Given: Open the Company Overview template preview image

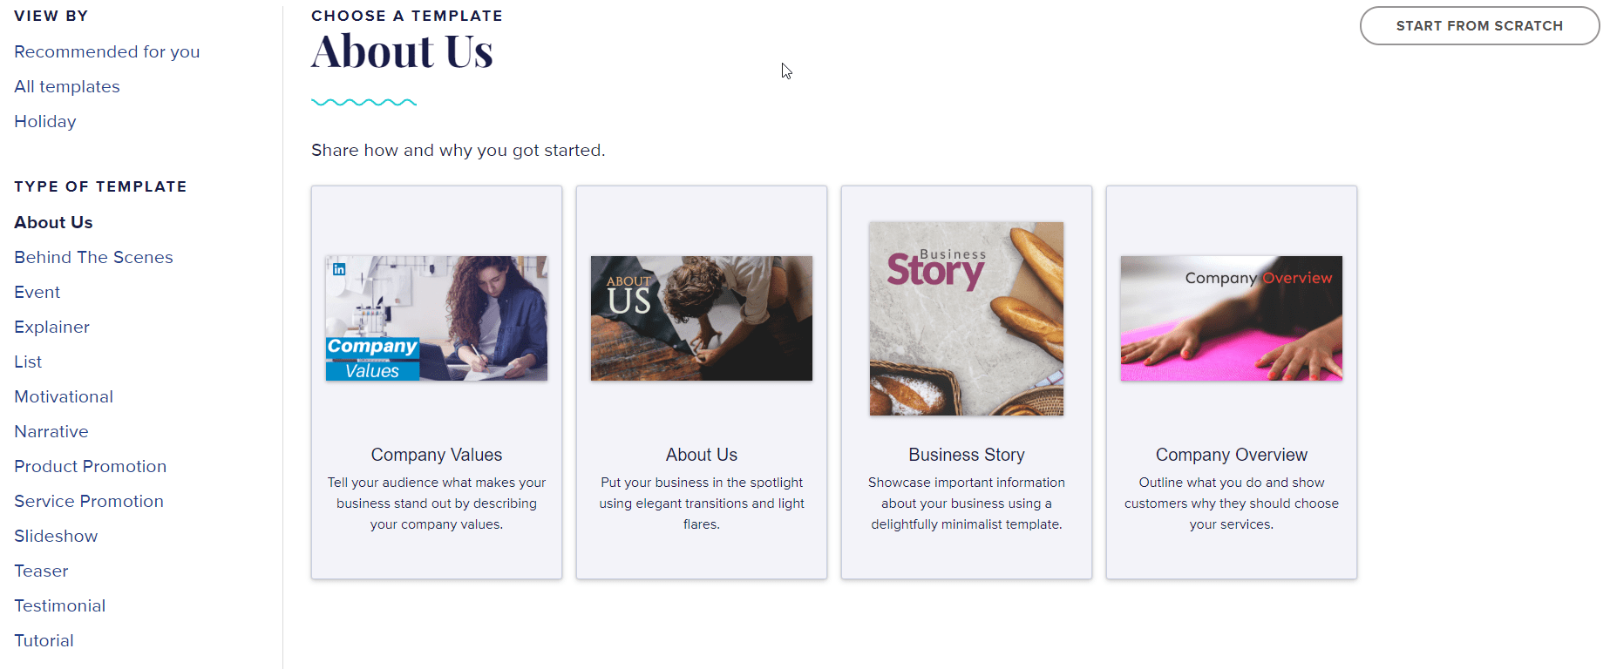Looking at the screenshot, I should [x=1231, y=318].
